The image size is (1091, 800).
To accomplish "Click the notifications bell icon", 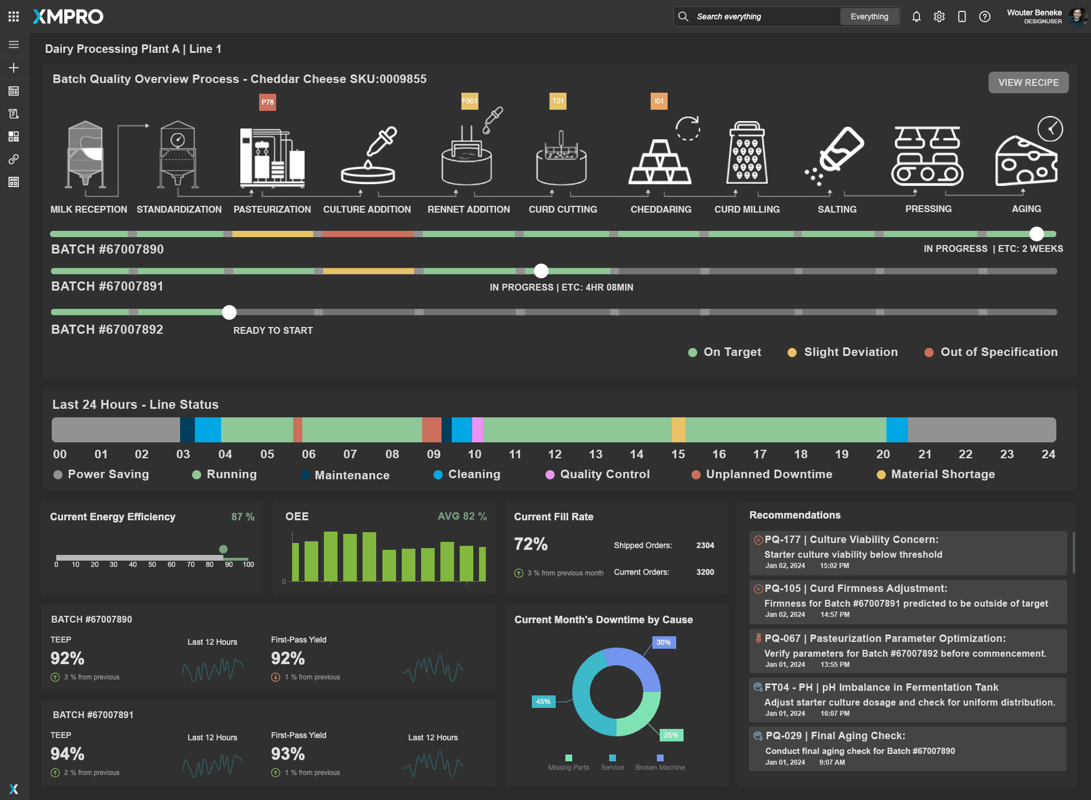I will click(x=916, y=16).
